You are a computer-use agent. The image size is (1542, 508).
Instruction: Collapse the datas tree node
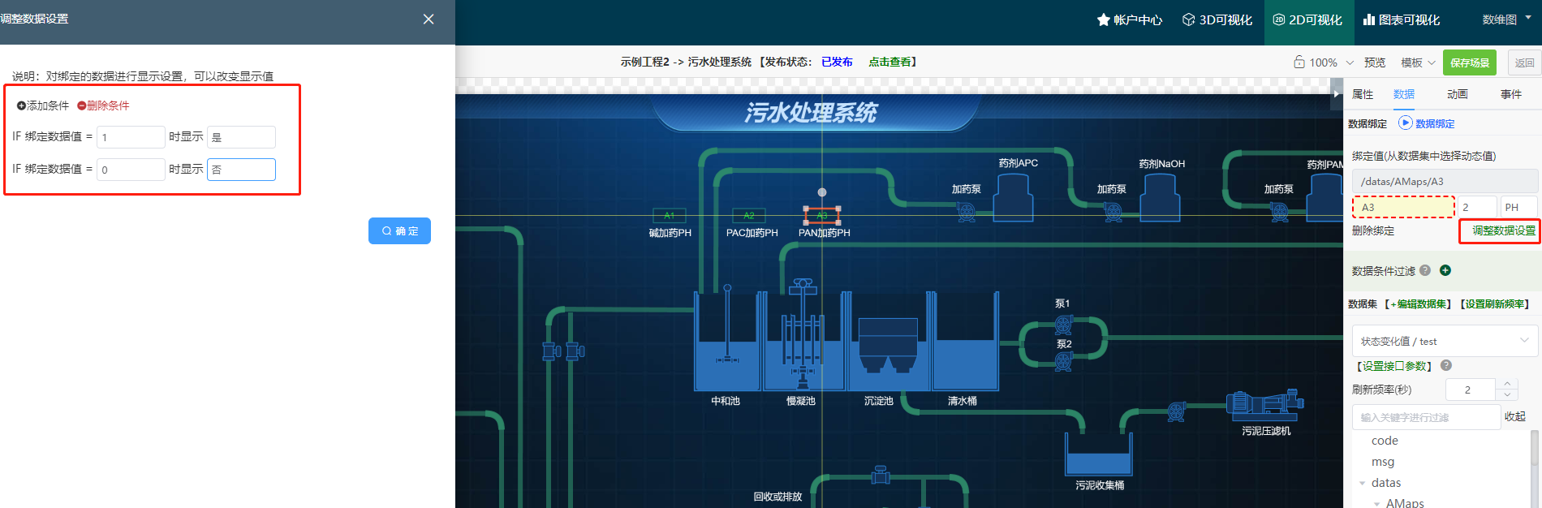pos(1362,484)
